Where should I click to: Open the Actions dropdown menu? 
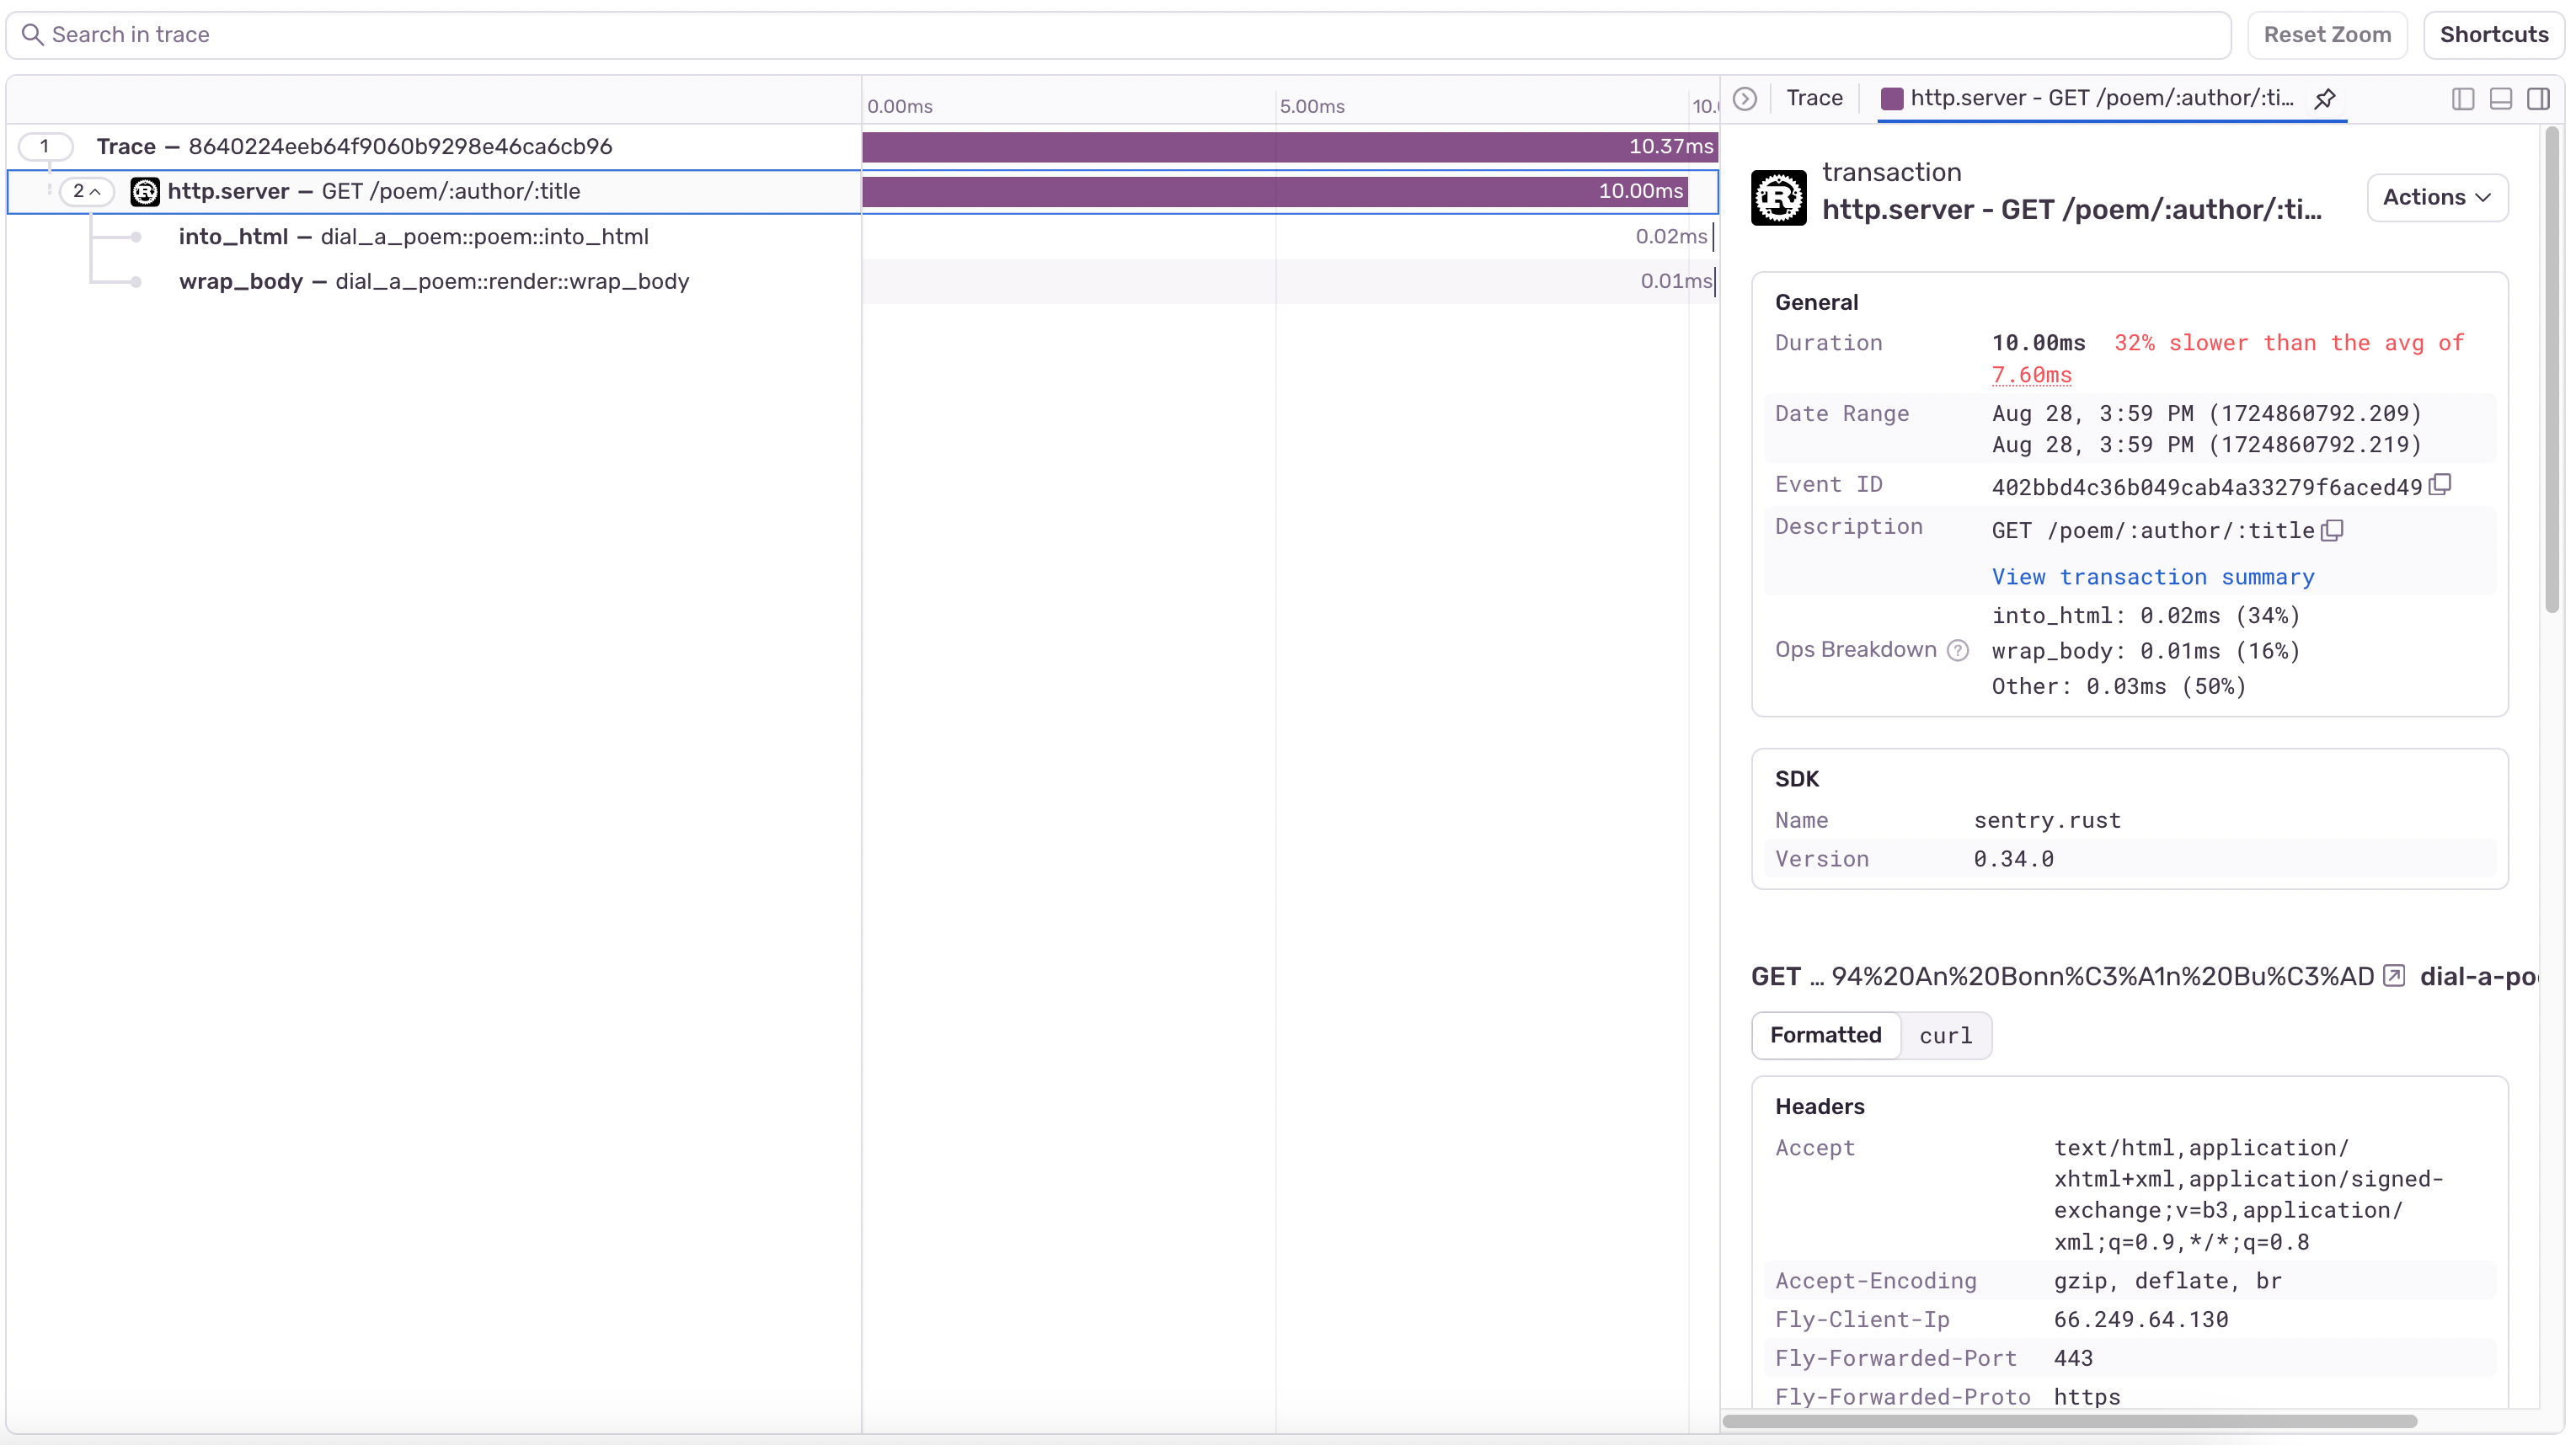click(2436, 197)
